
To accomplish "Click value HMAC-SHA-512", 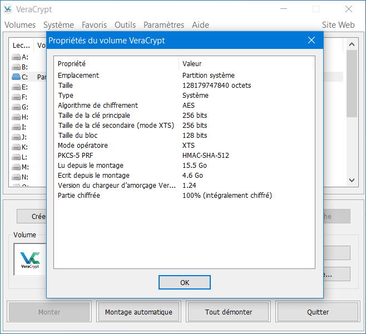I will click(x=206, y=156).
